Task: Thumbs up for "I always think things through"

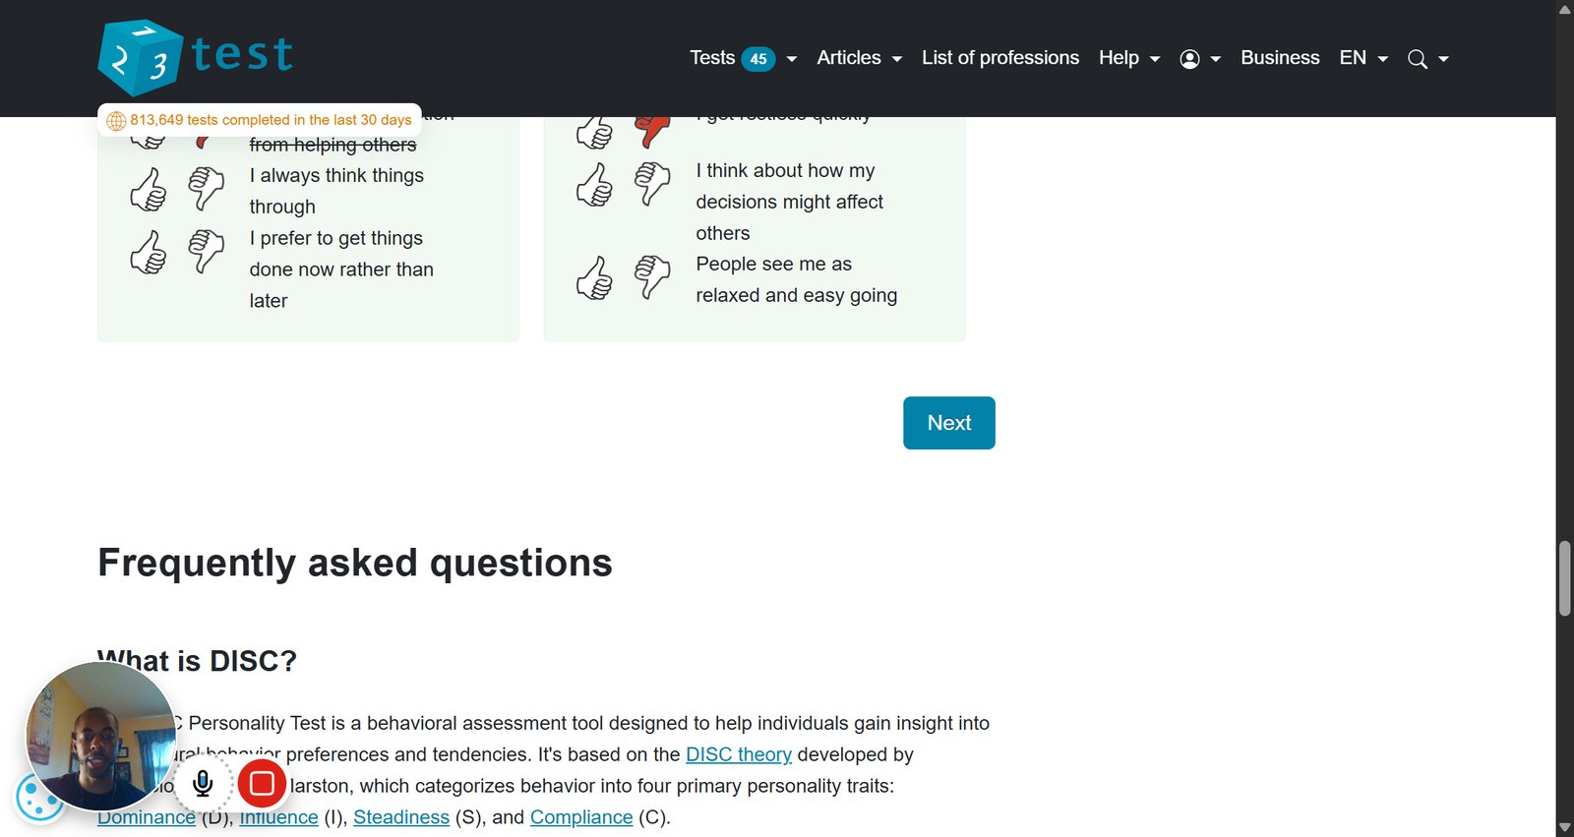Action: click(x=149, y=190)
